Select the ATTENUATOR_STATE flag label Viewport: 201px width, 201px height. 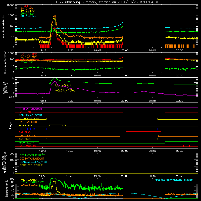[30, 109]
